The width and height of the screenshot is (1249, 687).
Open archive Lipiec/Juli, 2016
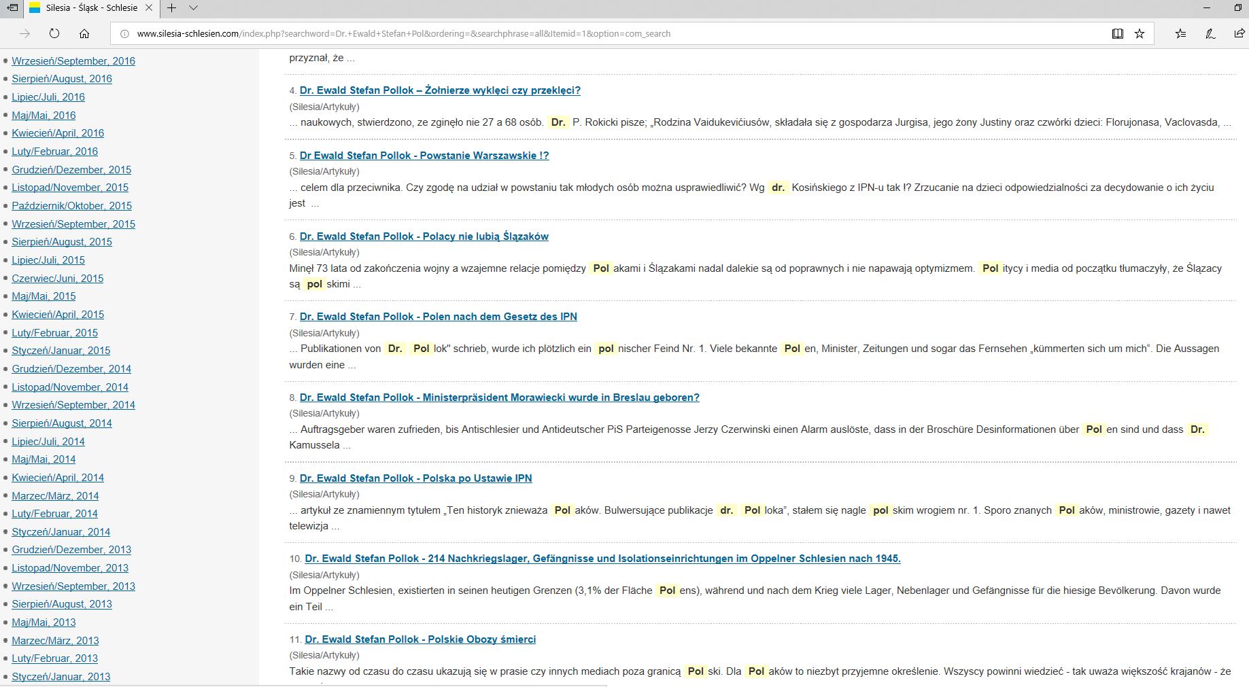pyautogui.click(x=48, y=97)
